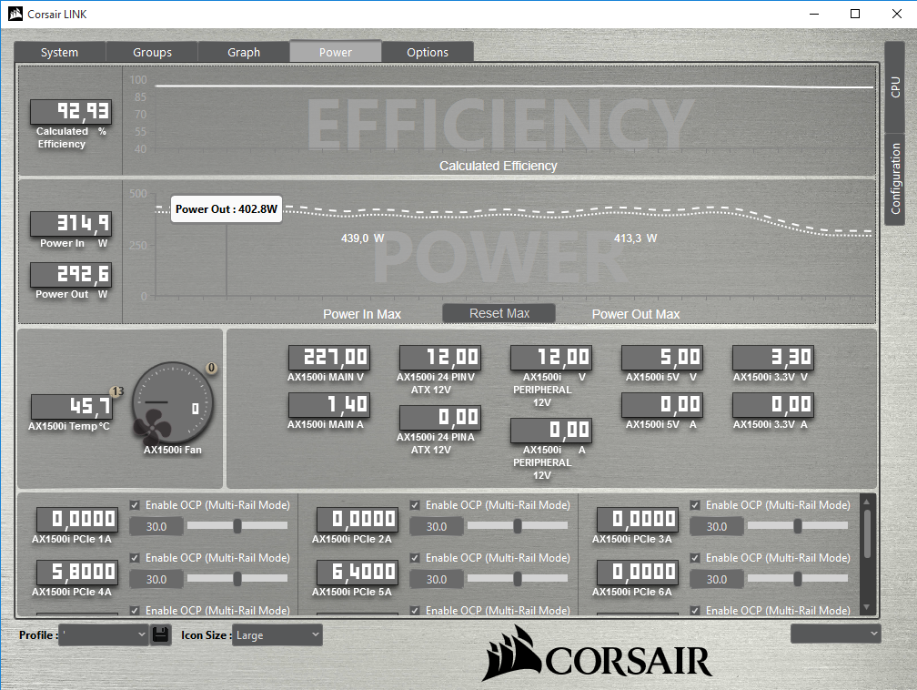917x690 pixels.
Task: Open the Options tab
Action: (x=428, y=52)
